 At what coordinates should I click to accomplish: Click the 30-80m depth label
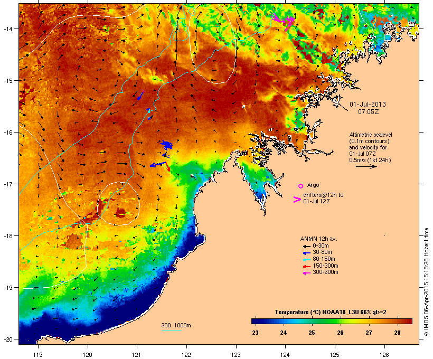pos(322,252)
